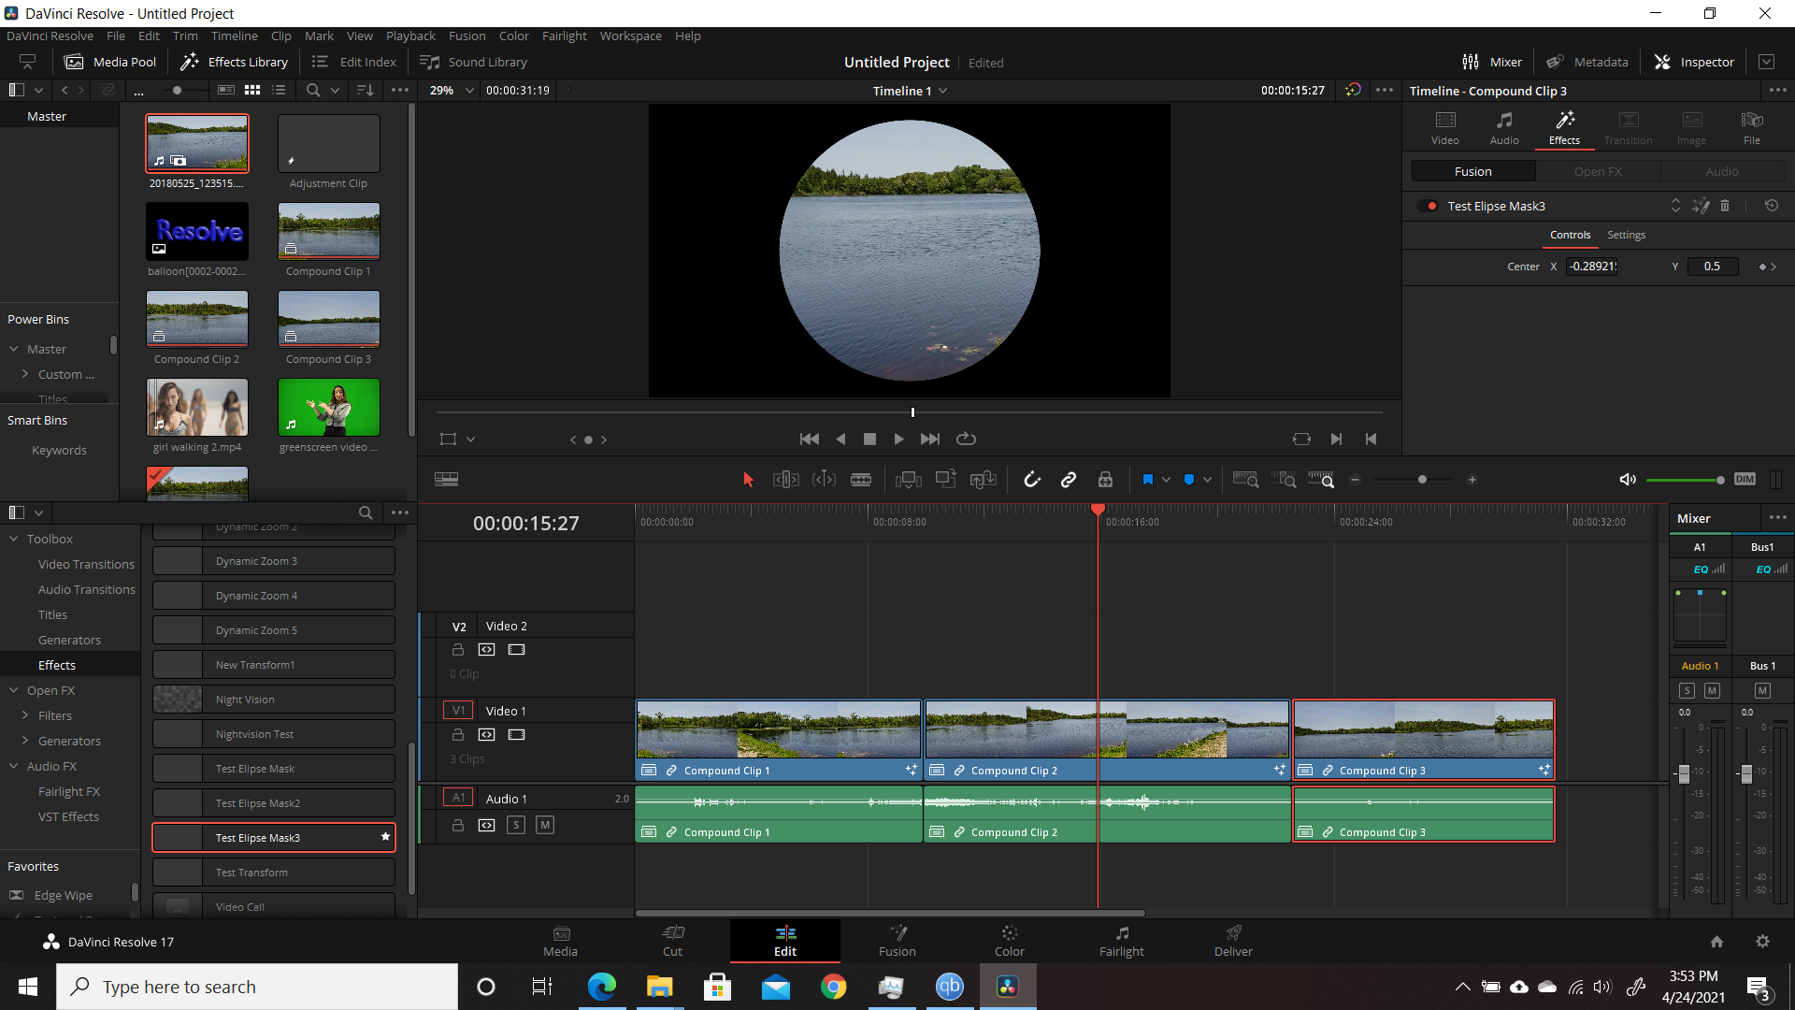Open the Mixer panel button
The image size is (1795, 1010).
click(1492, 62)
